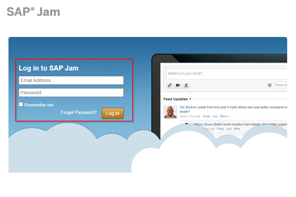Open Wilma Sown profile link

[x=203, y=124]
